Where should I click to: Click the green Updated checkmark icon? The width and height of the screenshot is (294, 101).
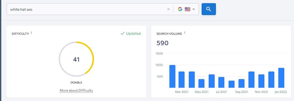(123, 33)
